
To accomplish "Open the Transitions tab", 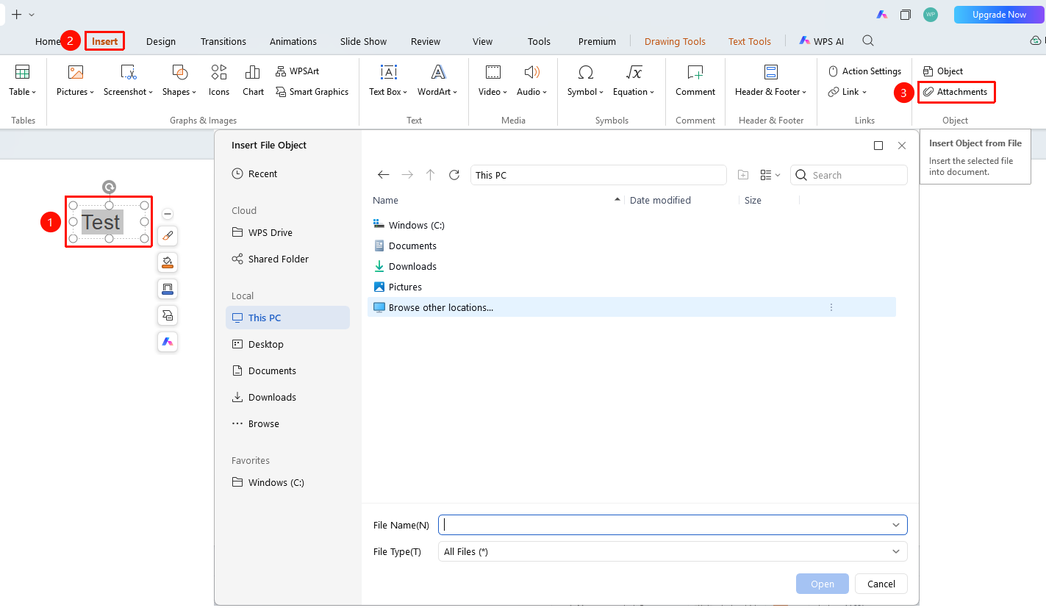I will pos(223,41).
